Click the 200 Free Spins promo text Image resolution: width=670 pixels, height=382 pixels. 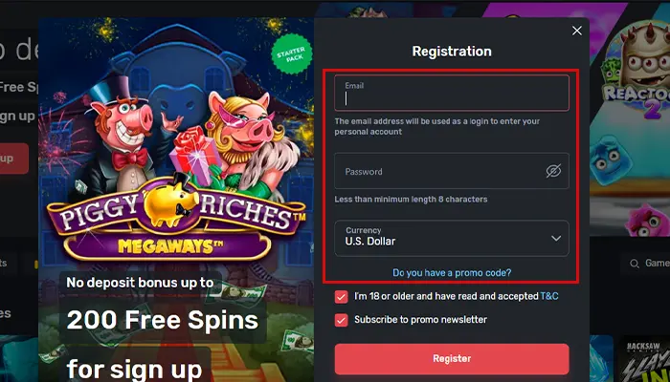tap(163, 321)
